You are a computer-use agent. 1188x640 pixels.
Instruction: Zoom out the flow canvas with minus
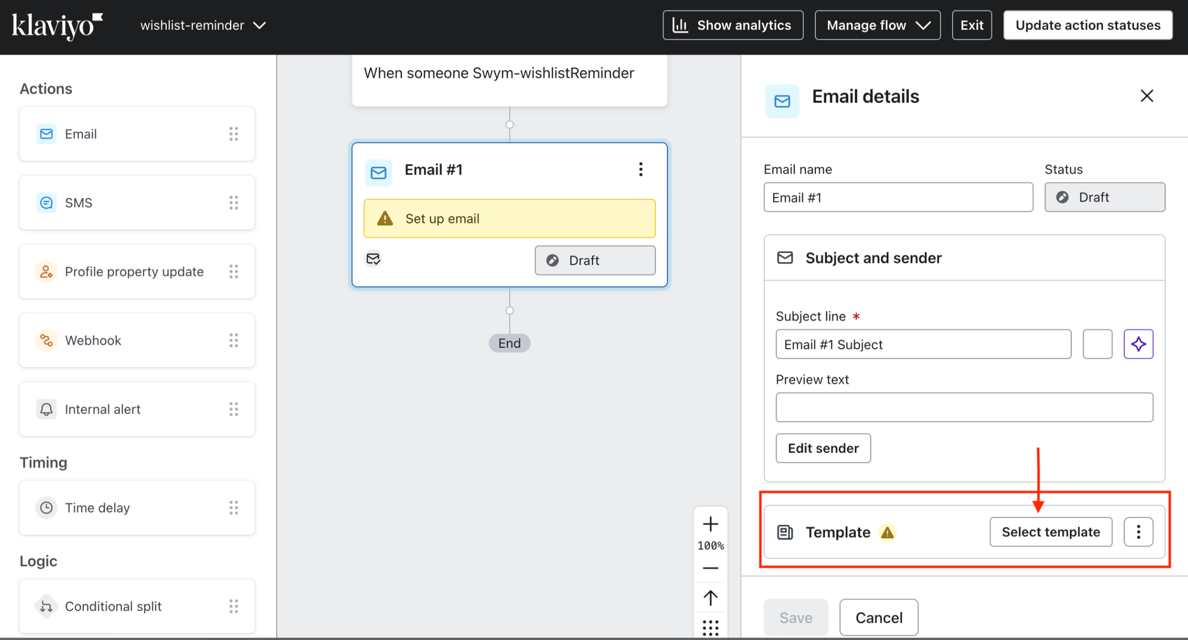pos(710,568)
